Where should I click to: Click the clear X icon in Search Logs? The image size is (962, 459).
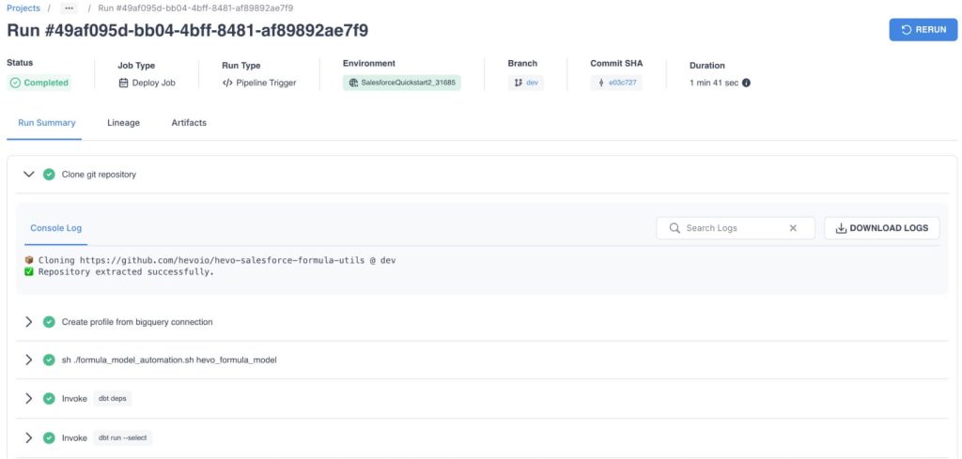click(x=793, y=228)
